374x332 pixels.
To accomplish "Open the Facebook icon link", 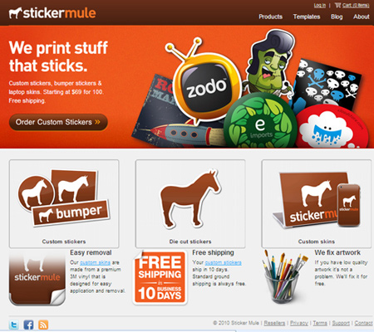I will click(x=28, y=325).
